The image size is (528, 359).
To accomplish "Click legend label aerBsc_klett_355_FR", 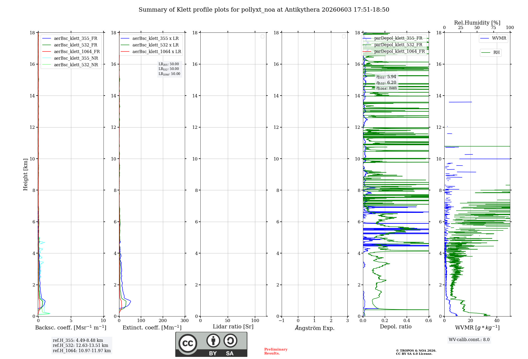I will (76, 38).
